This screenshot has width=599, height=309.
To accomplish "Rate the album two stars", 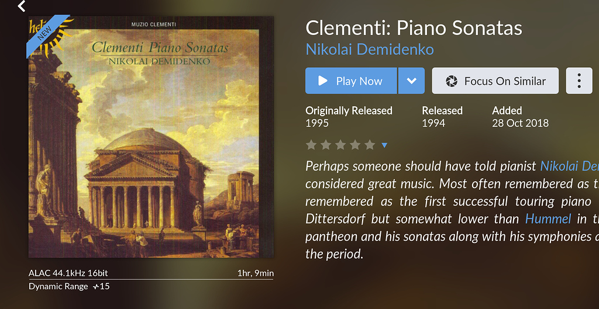I will pyautogui.click(x=326, y=145).
